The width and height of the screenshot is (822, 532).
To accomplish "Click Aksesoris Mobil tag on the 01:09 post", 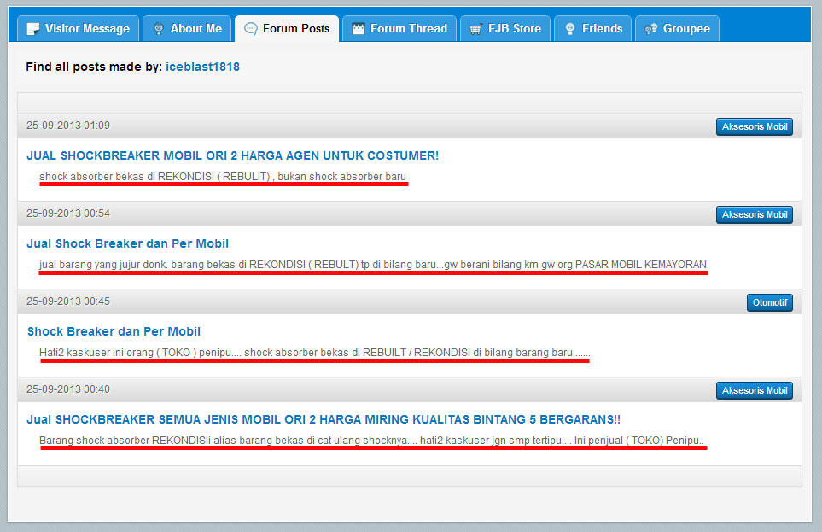I will click(755, 126).
